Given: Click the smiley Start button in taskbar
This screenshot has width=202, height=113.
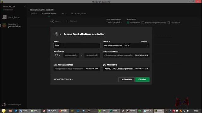Looking at the screenshot, I should coord(3,111).
